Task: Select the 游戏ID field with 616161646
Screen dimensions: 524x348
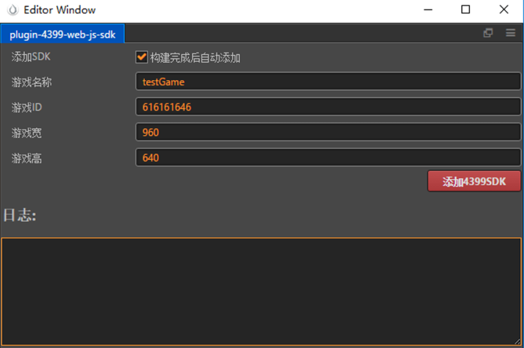Action: pos(328,107)
